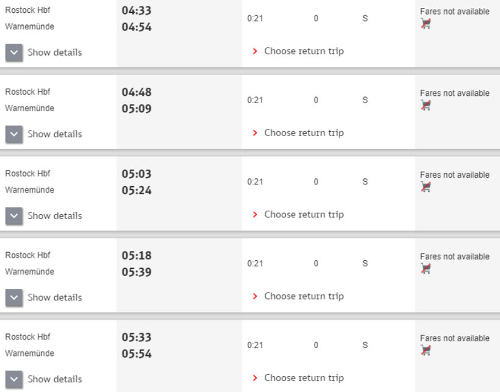Select return trip for 05:03 connection
The height and width of the screenshot is (392, 500).
[x=304, y=214]
